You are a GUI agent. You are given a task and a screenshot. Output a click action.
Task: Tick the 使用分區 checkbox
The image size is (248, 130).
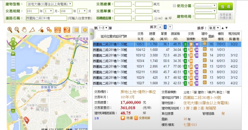(x=174, y=6)
